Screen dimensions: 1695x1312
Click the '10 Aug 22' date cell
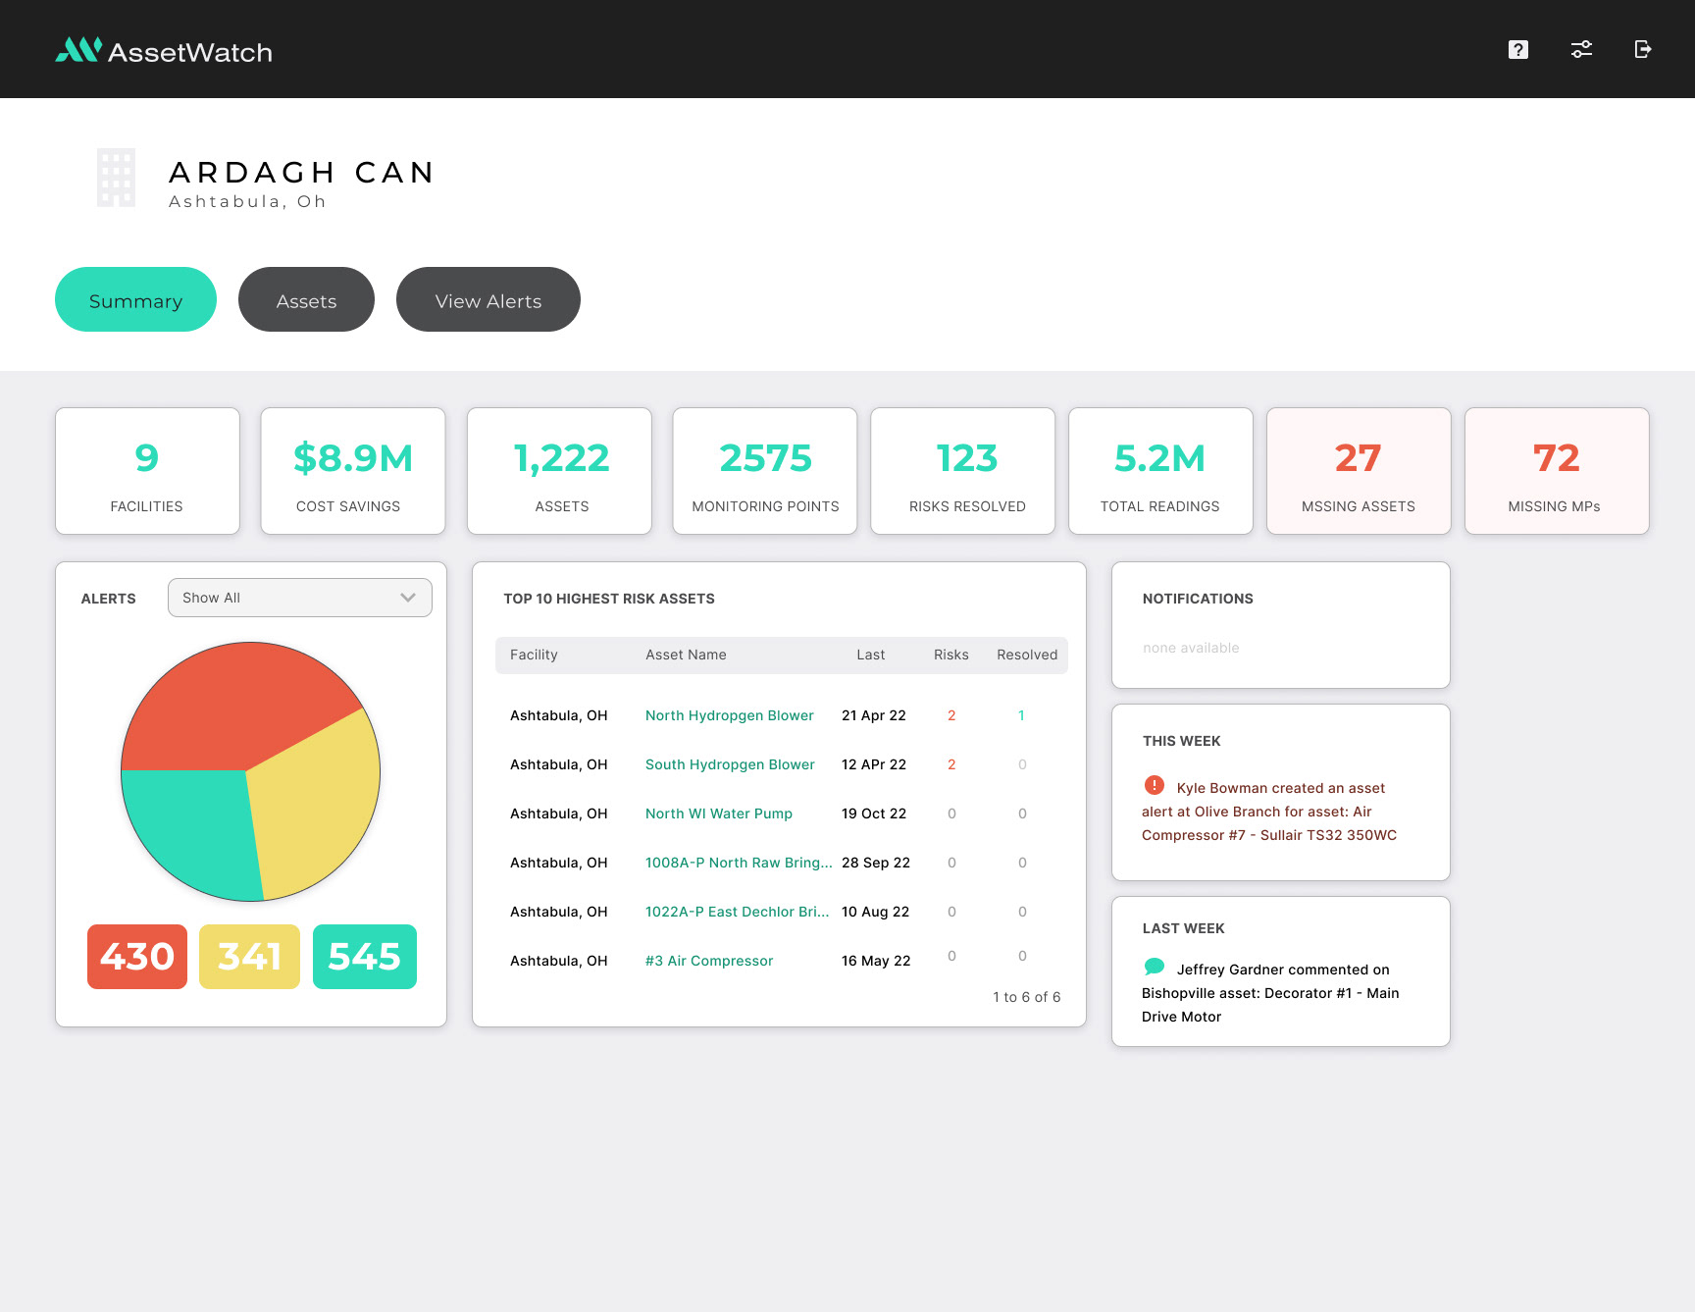875,912
